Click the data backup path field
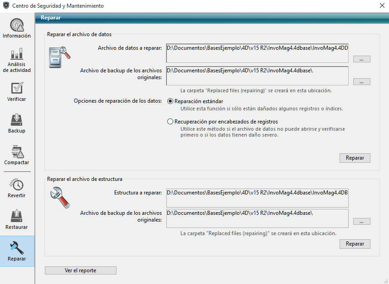 click(x=257, y=76)
